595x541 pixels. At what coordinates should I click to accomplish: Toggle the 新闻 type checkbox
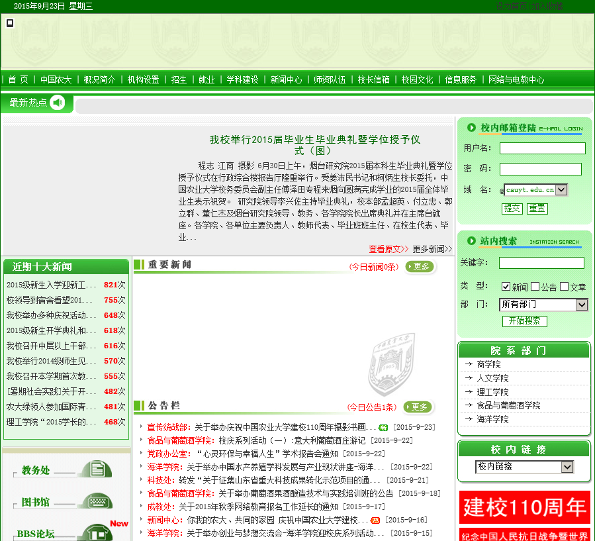[x=506, y=287]
